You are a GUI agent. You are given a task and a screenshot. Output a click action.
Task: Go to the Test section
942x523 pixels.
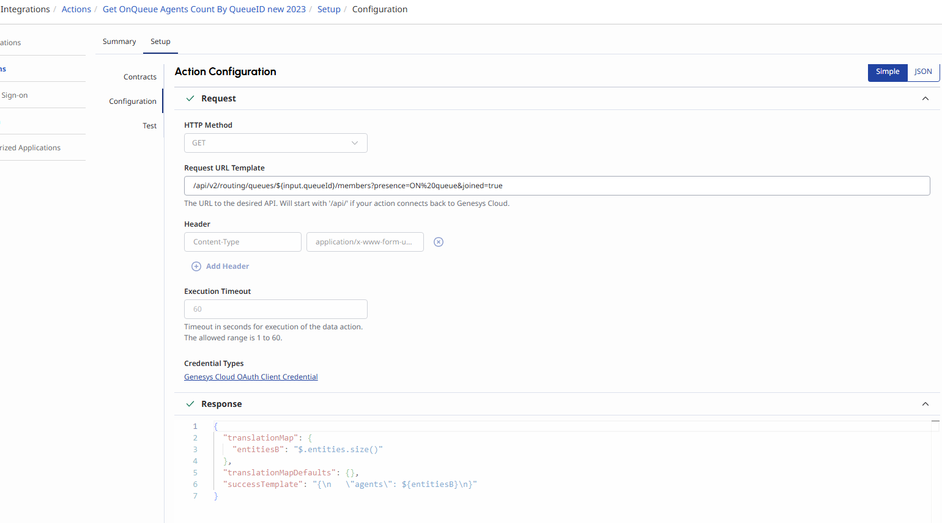(150, 126)
